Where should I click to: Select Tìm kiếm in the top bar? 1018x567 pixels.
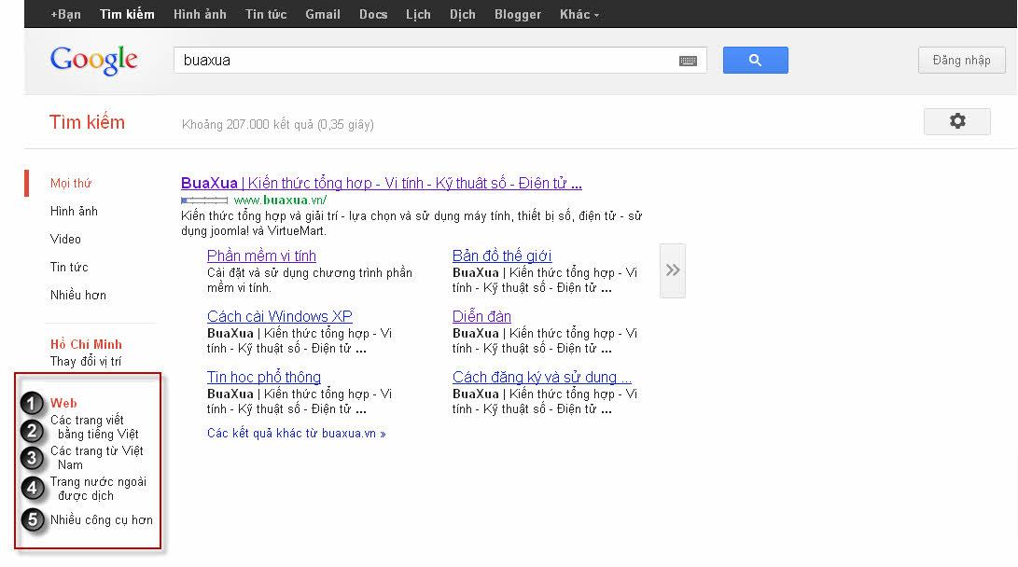point(127,14)
